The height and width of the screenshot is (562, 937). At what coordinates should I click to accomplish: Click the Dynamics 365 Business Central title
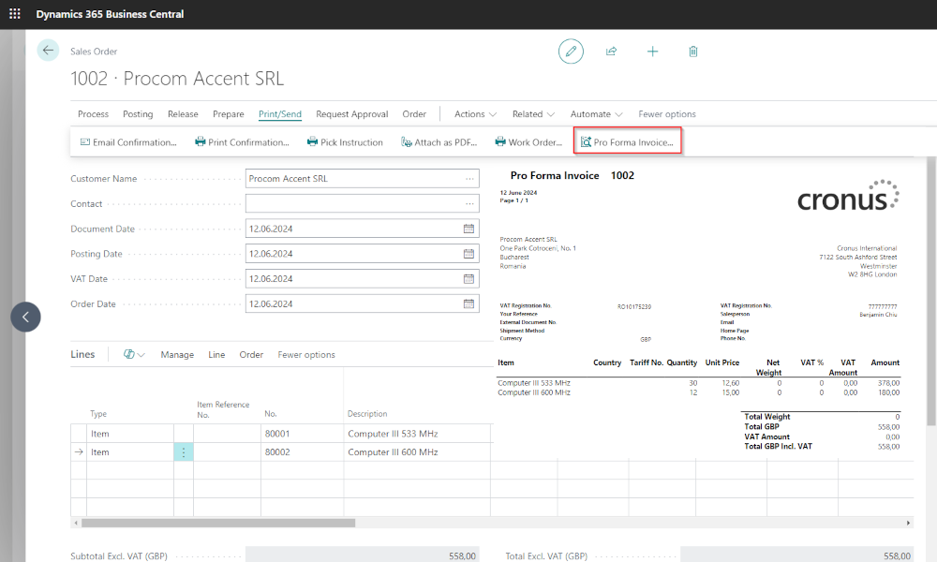point(110,14)
